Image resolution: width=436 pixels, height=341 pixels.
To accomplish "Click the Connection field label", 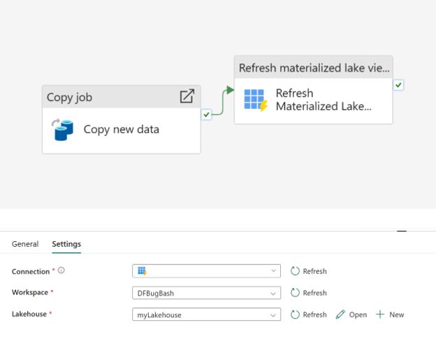I will coord(31,271).
